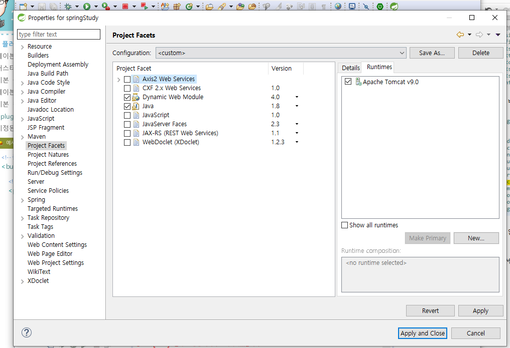Go back using the yellow arrow icon
The width and height of the screenshot is (510, 348).
[x=460, y=35]
